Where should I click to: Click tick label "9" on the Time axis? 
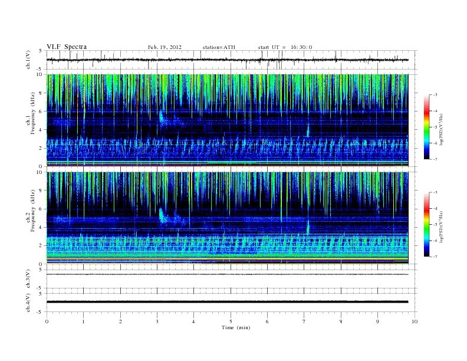377,321
